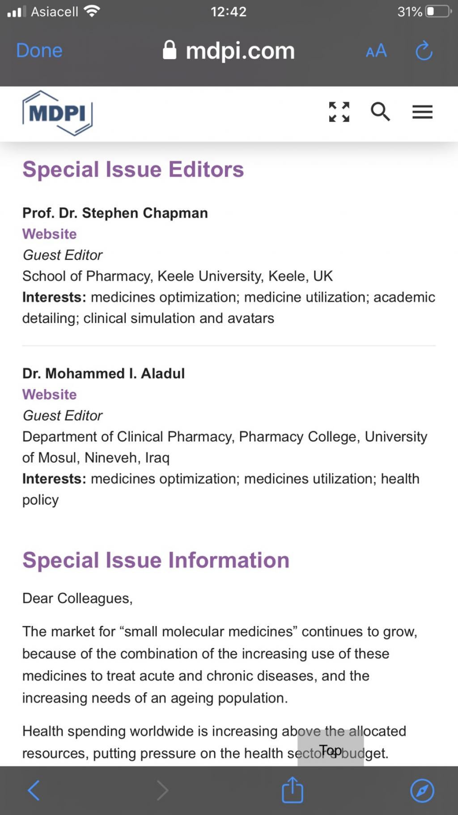Select Prof. Dr. Stephen Chapman name

[x=115, y=213]
